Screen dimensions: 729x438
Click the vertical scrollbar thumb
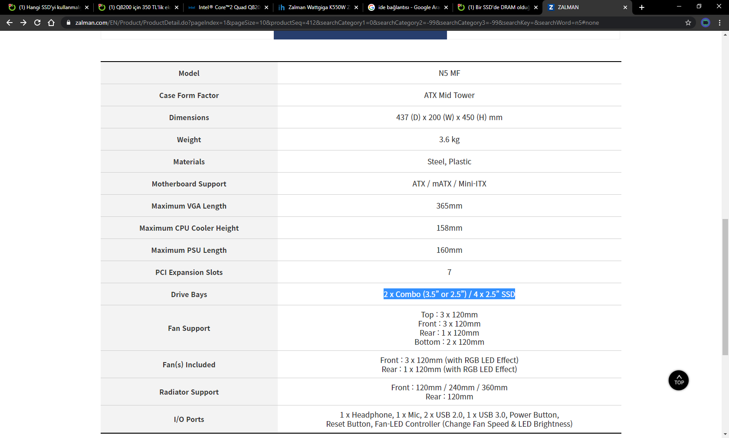(x=725, y=287)
